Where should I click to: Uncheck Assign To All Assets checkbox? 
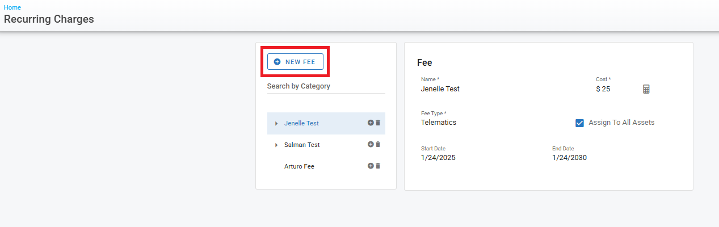(579, 123)
